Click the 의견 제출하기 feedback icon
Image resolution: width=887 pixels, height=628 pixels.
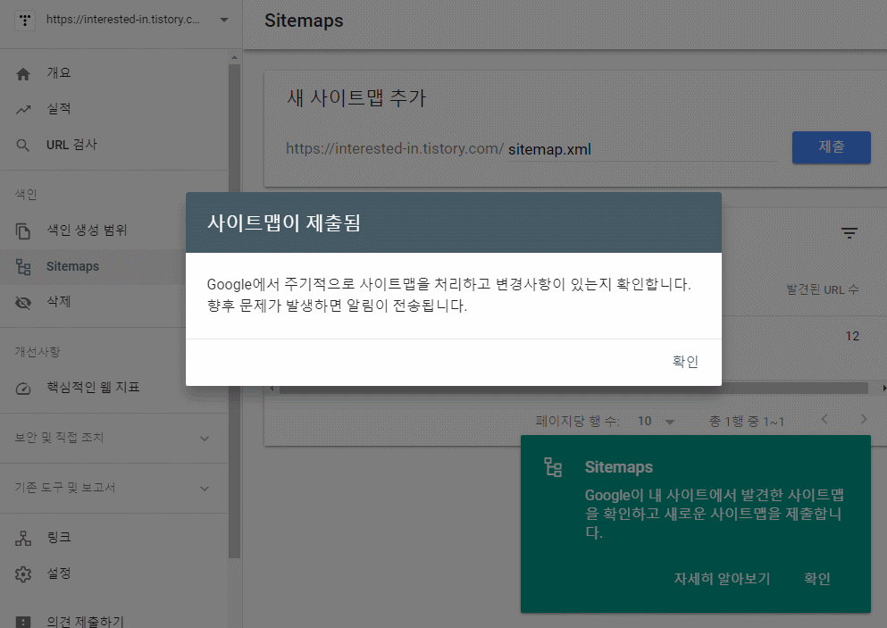click(23, 622)
